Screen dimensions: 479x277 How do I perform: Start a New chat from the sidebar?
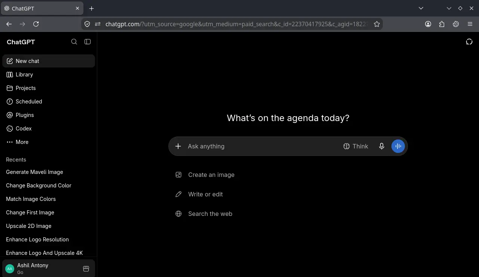[x=49, y=61]
